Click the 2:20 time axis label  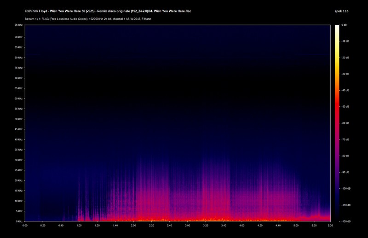point(151,226)
